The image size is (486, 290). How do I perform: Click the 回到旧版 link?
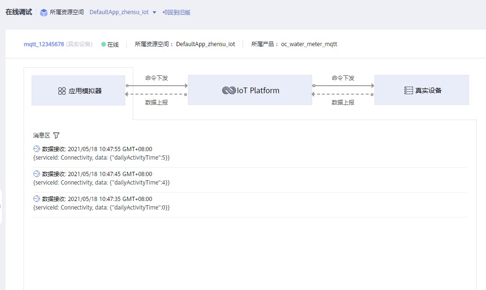tap(176, 12)
